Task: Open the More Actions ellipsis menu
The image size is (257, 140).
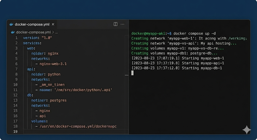Action: [122, 24]
